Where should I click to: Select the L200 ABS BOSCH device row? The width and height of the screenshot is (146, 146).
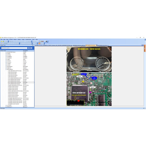tap(21, 71)
